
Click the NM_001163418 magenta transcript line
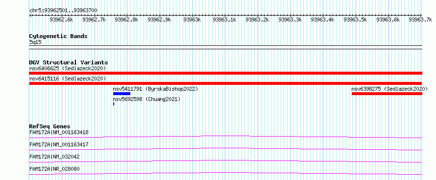click(x=225, y=137)
